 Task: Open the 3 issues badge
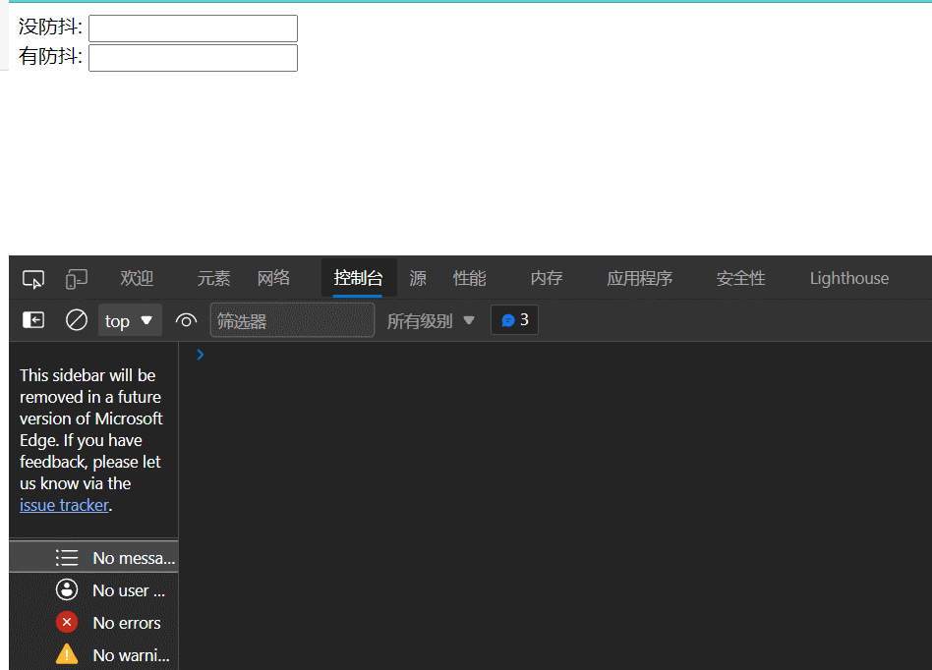pyautogui.click(x=515, y=320)
